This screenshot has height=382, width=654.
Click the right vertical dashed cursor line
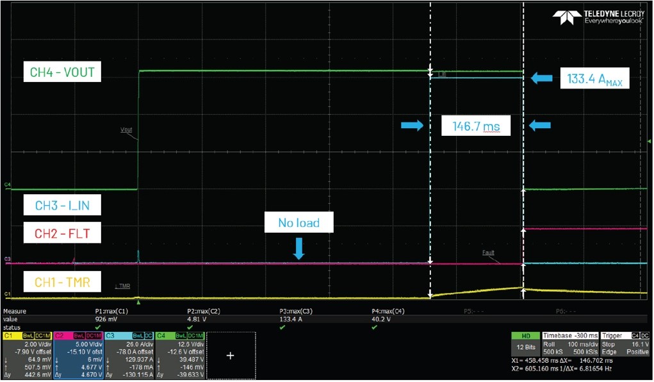pos(523,160)
